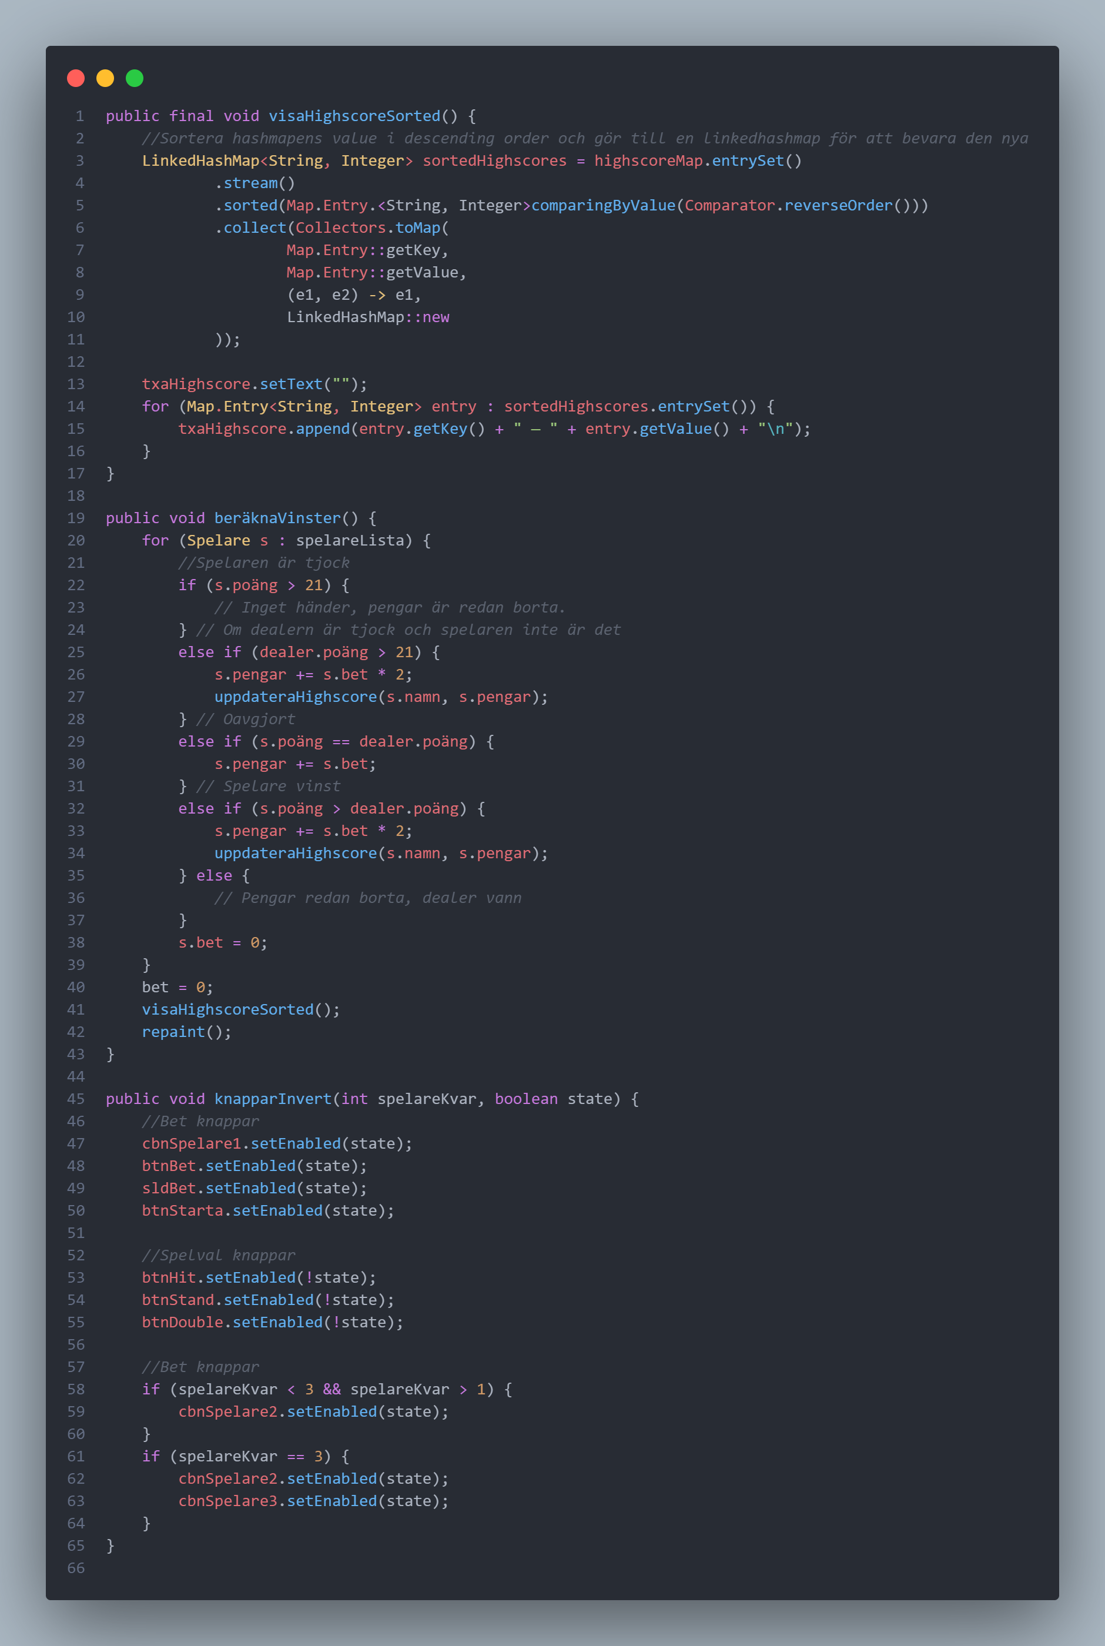The image size is (1105, 1646).
Task: Click knapparInvert method name on line 45
Action: [273, 1099]
